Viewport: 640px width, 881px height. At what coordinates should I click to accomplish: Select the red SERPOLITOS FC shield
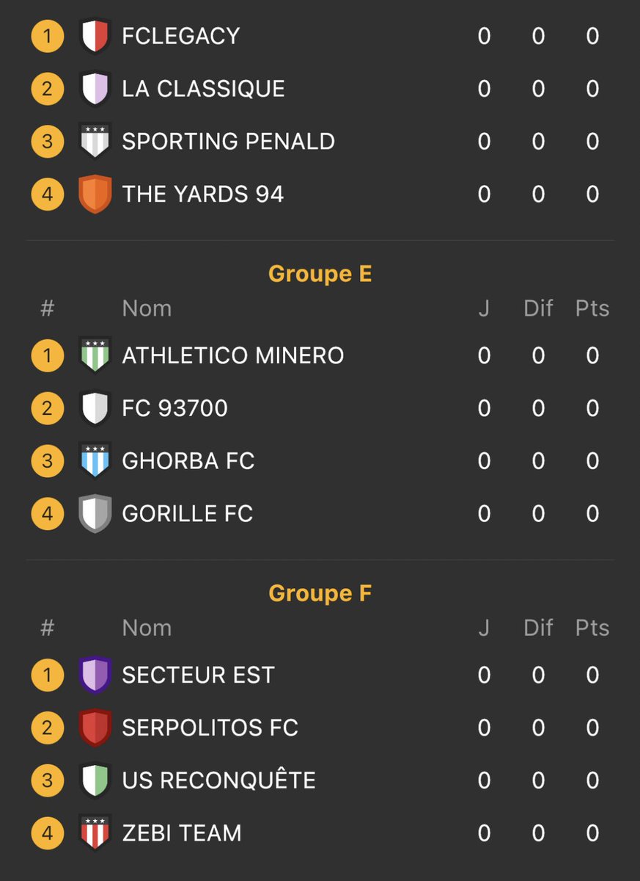(95, 728)
